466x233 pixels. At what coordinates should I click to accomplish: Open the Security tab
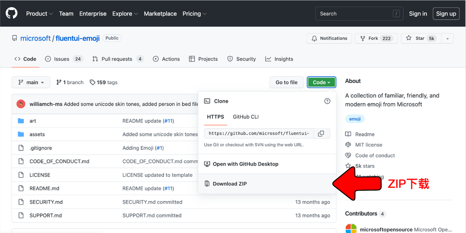point(241,59)
